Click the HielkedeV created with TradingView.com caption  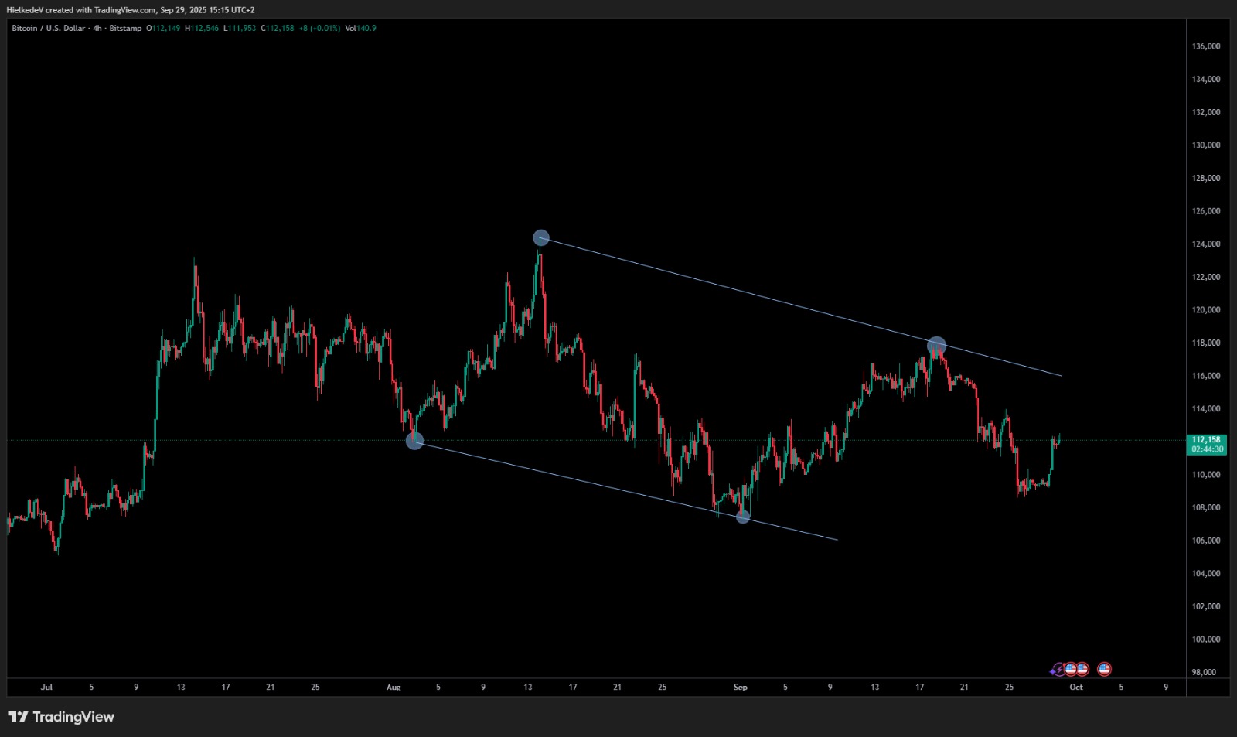click(130, 10)
